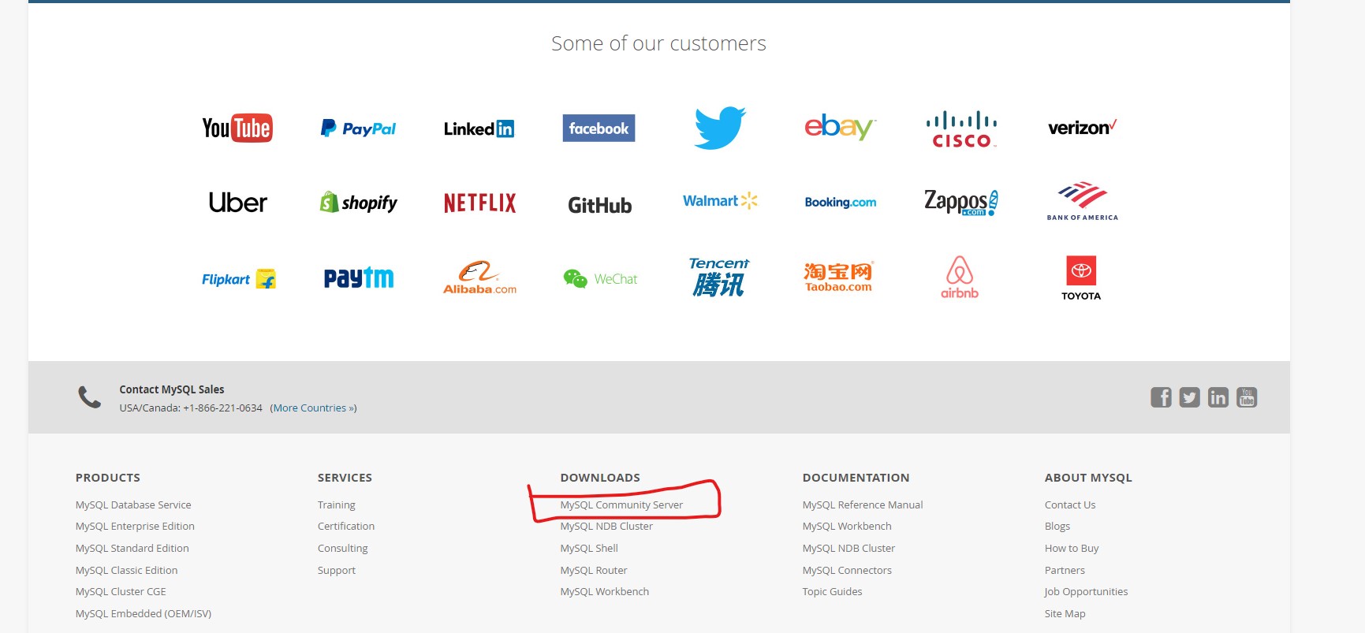Open MySQL Workbench under Documentation
This screenshot has height=633, width=1365.
(847, 526)
